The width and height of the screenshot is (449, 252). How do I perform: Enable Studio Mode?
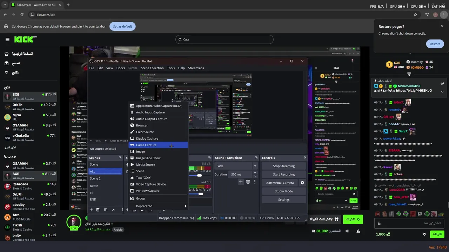point(284,191)
